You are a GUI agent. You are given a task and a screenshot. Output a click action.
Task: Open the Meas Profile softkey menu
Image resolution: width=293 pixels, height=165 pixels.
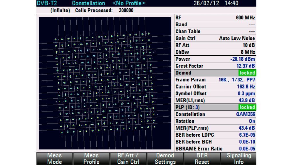click(x=92, y=158)
